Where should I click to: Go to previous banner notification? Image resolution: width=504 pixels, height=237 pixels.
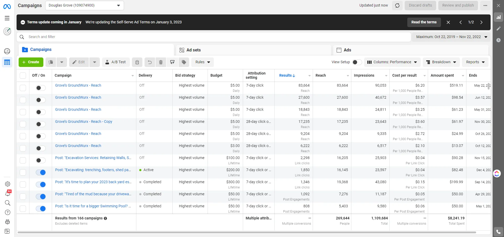click(461, 22)
